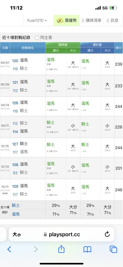
Task: Tap the Safari forward arrow
Action: tap(36, 249)
